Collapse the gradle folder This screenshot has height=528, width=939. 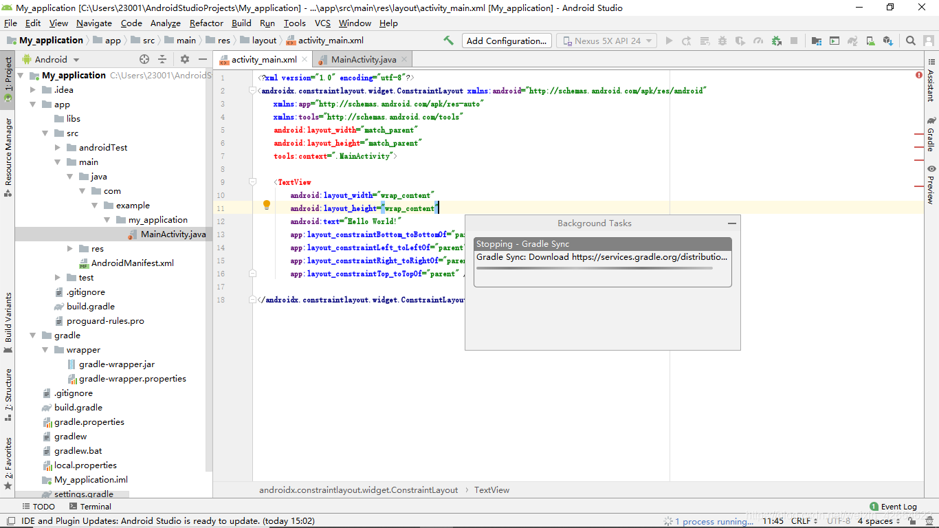[33, 335]
